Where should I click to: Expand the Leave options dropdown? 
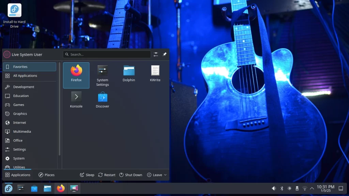pos(157,175)
